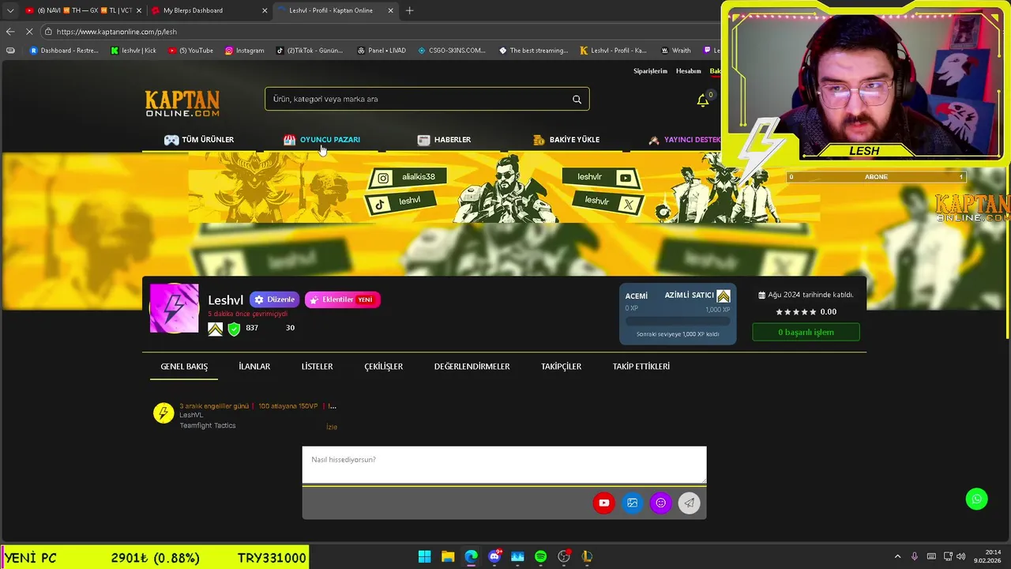Click the Eklentiler YENİ button
The width and height of the screenshot is (1011, 569).
(x=342, y=300)
